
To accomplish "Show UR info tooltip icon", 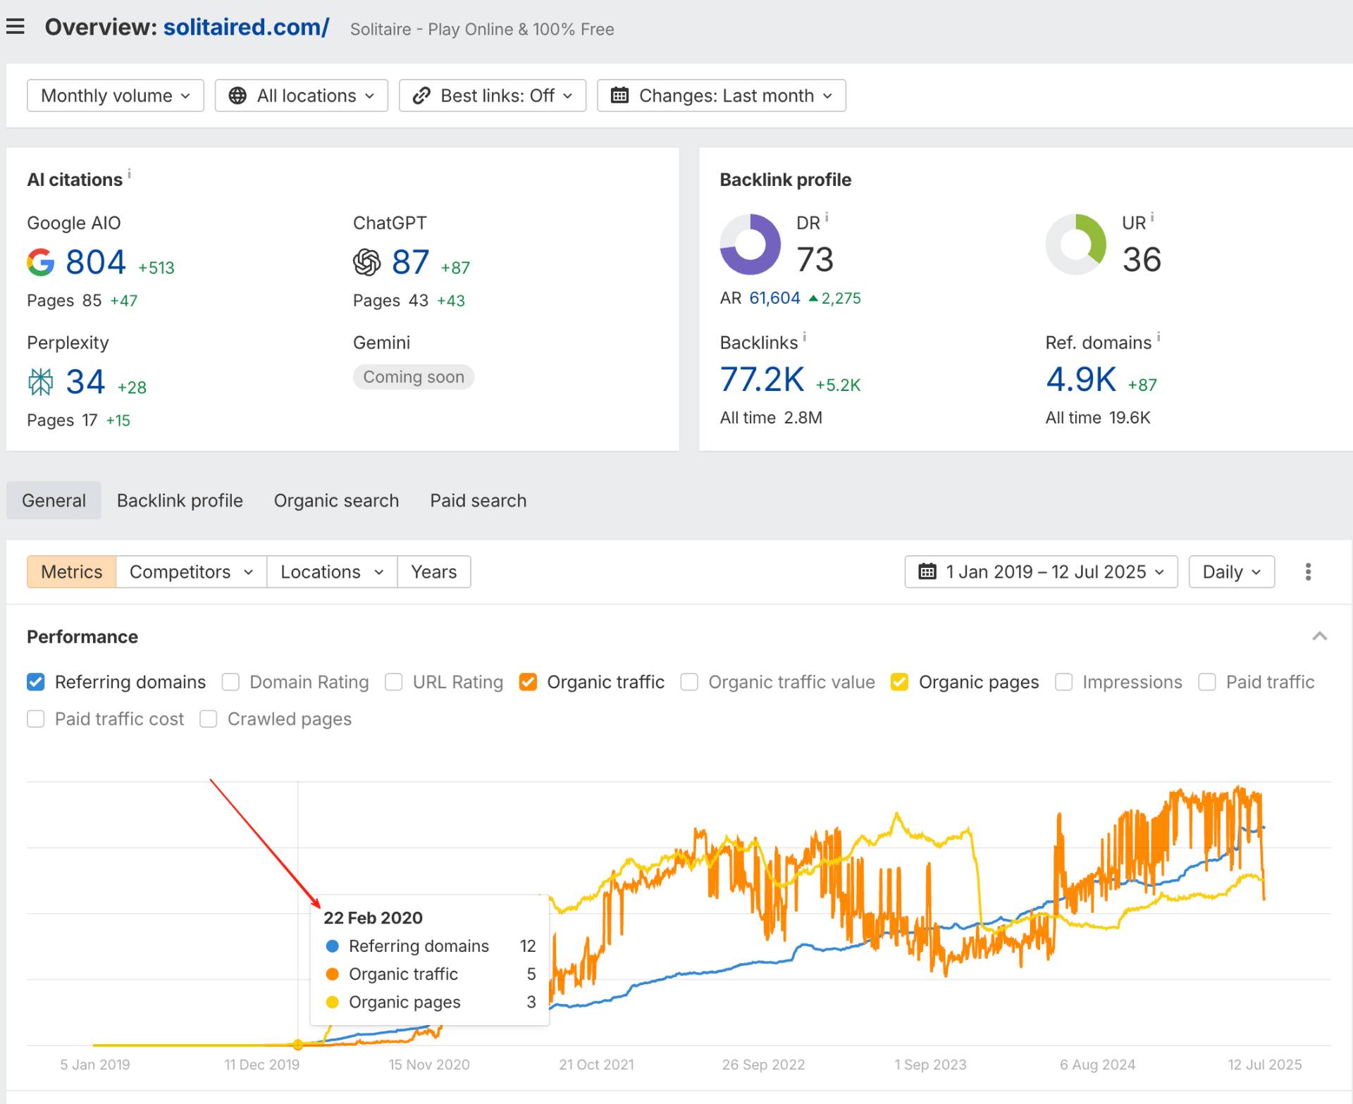I will pos(1152,218).
